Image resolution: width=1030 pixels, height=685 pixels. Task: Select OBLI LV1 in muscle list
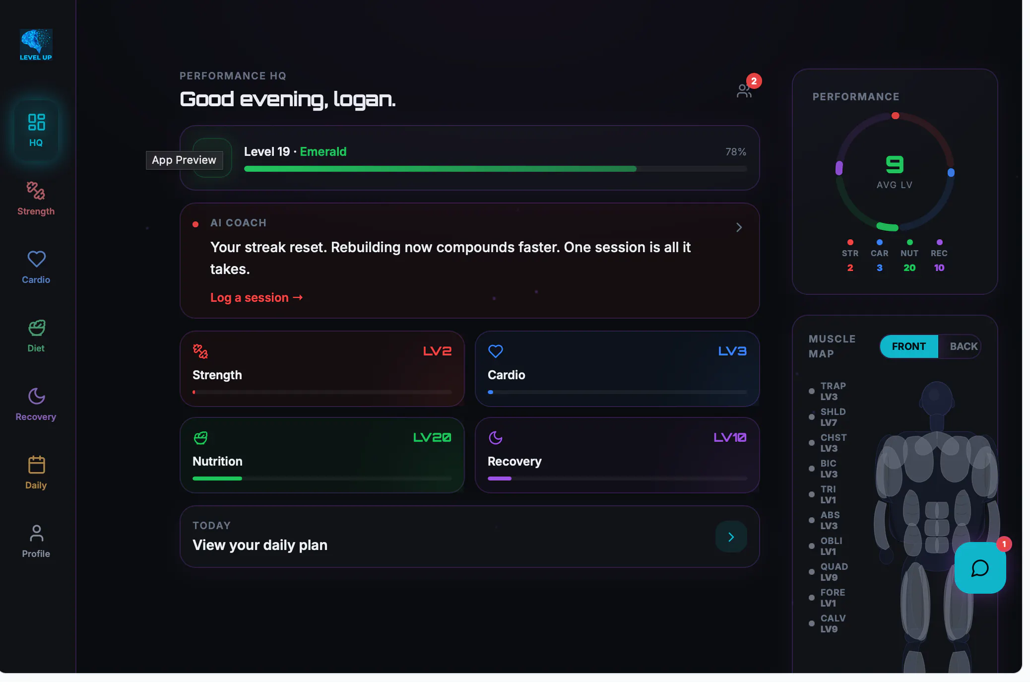[826, 546]
